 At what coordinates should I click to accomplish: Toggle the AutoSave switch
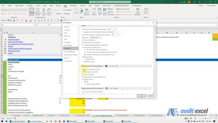[10, 20]
